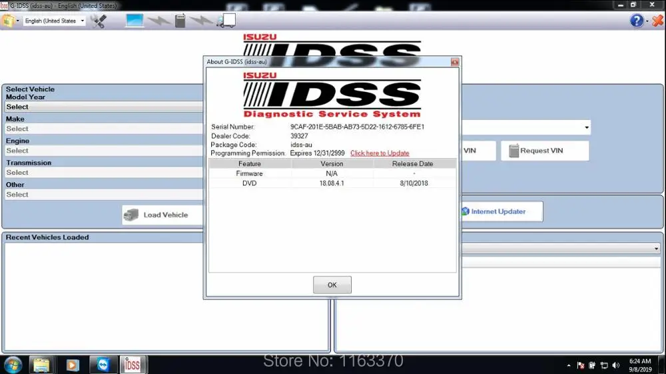Open the English (United States) language dropdown
The image size is (666, 374).
(54, 21)
